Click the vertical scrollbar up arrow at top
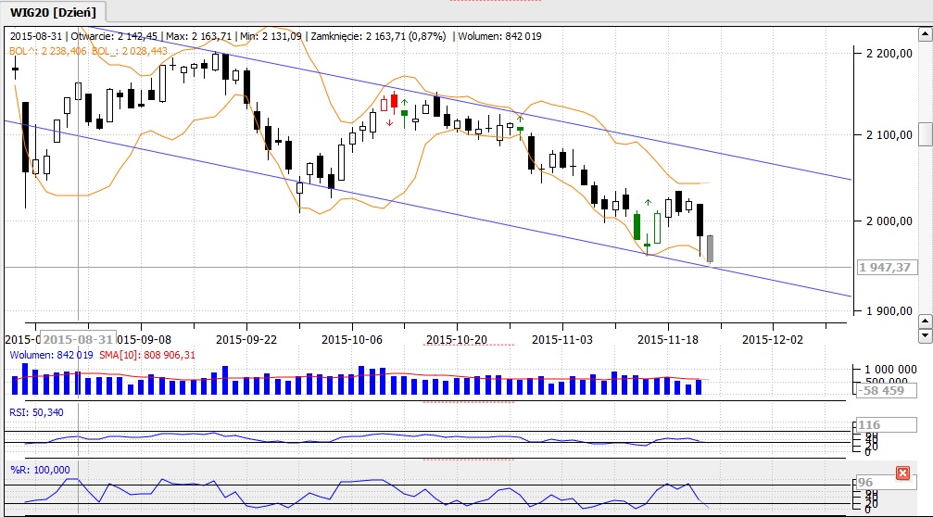The width and height of the screenshot is (933, 517). coord(924,38)
